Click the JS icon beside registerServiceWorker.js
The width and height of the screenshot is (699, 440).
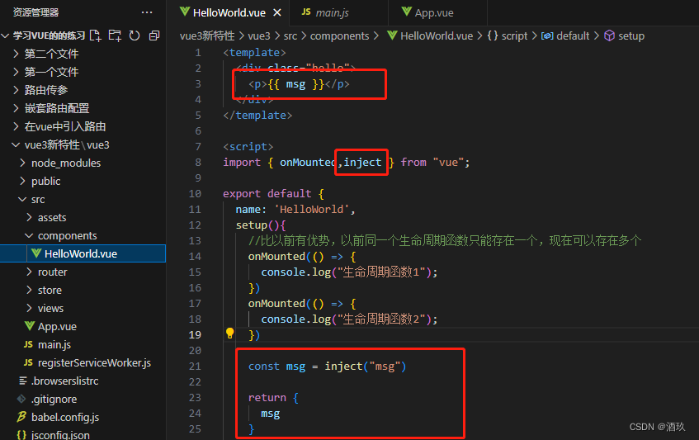[28, 363]
